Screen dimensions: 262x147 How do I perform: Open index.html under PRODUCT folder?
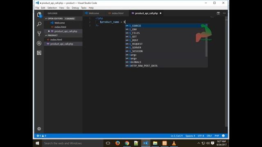pyautogui.click(x=63, y=40)
